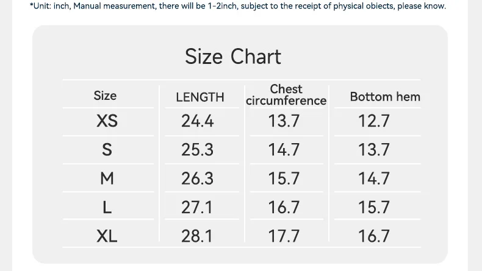This screenshot has width=482, height=271.
Task: Click XS bottom hem value 12.7
Action: click(374, 121)
